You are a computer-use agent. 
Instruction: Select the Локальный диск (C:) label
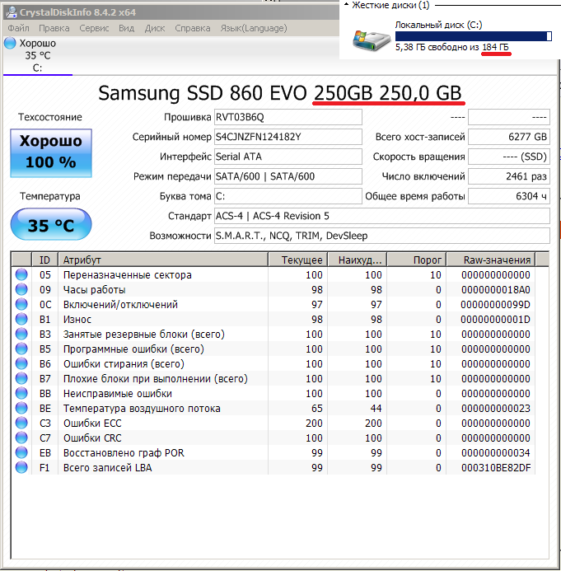point(439,25)
